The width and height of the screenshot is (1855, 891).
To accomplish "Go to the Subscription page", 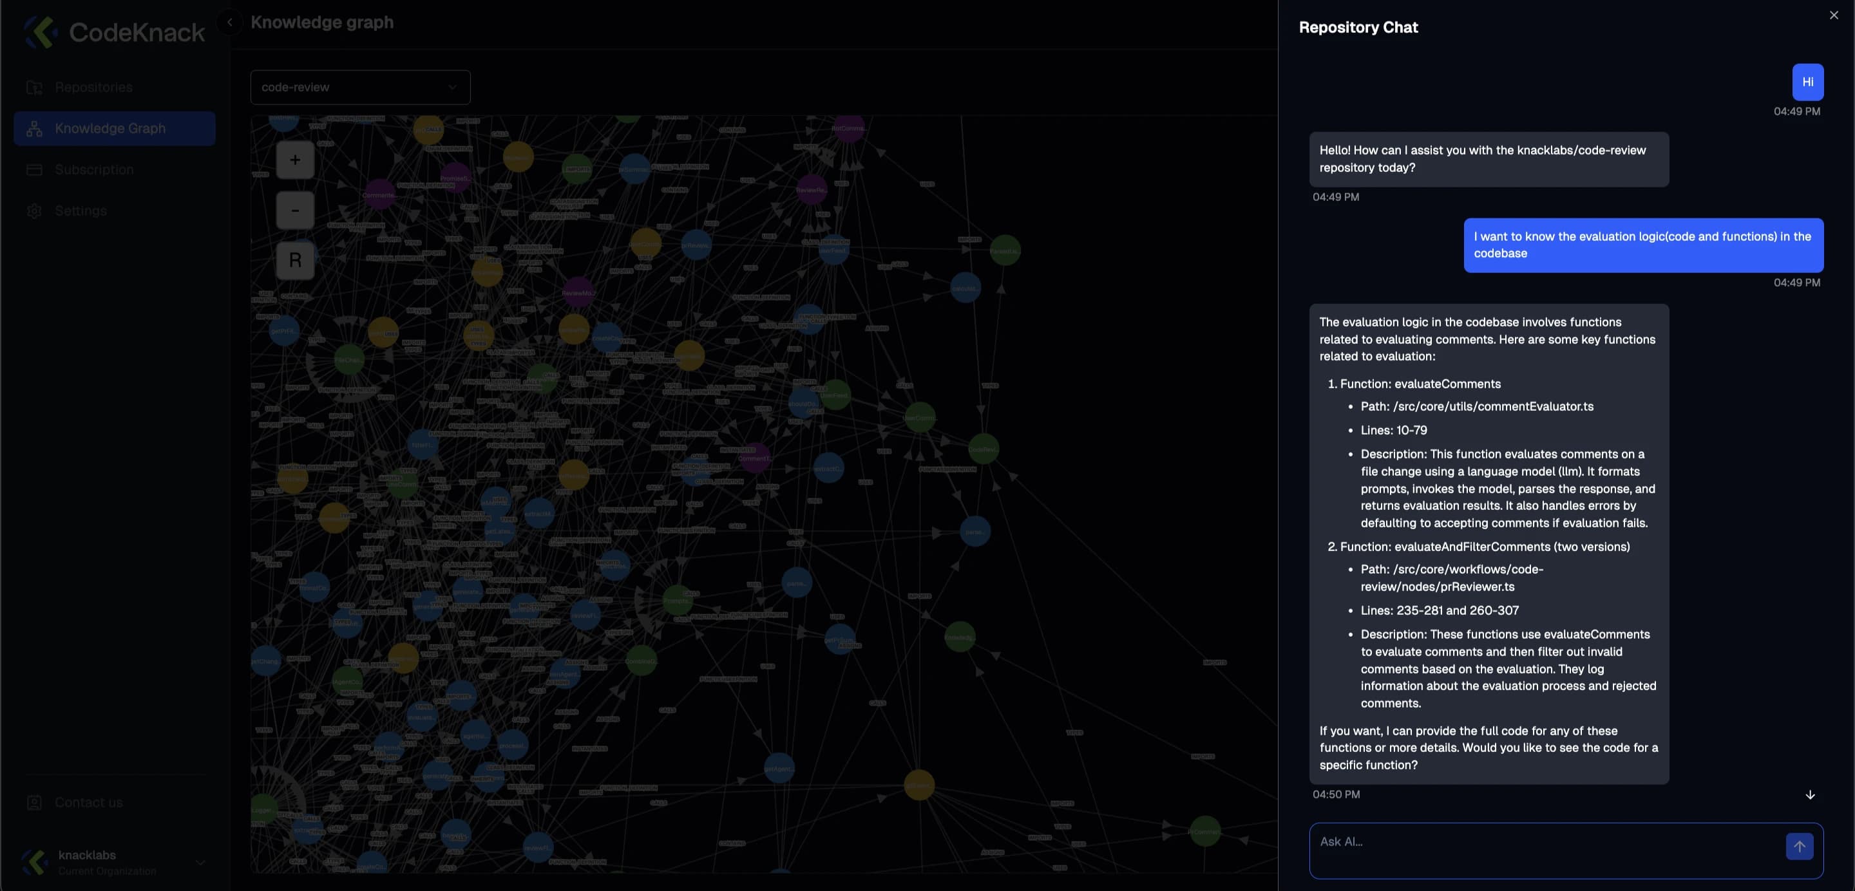I will coord(93,170).
